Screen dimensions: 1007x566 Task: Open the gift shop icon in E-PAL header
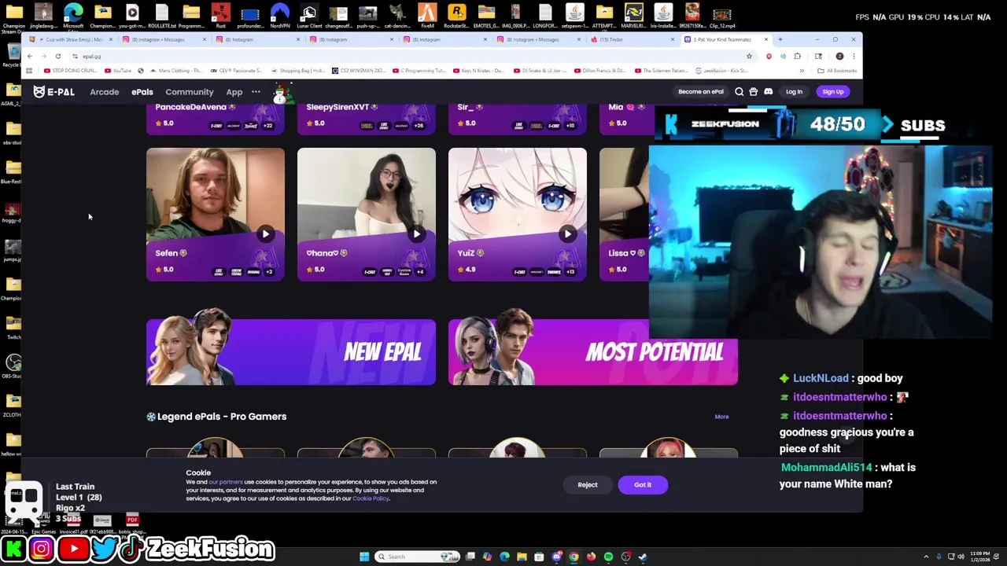click(x=754, y=92)
